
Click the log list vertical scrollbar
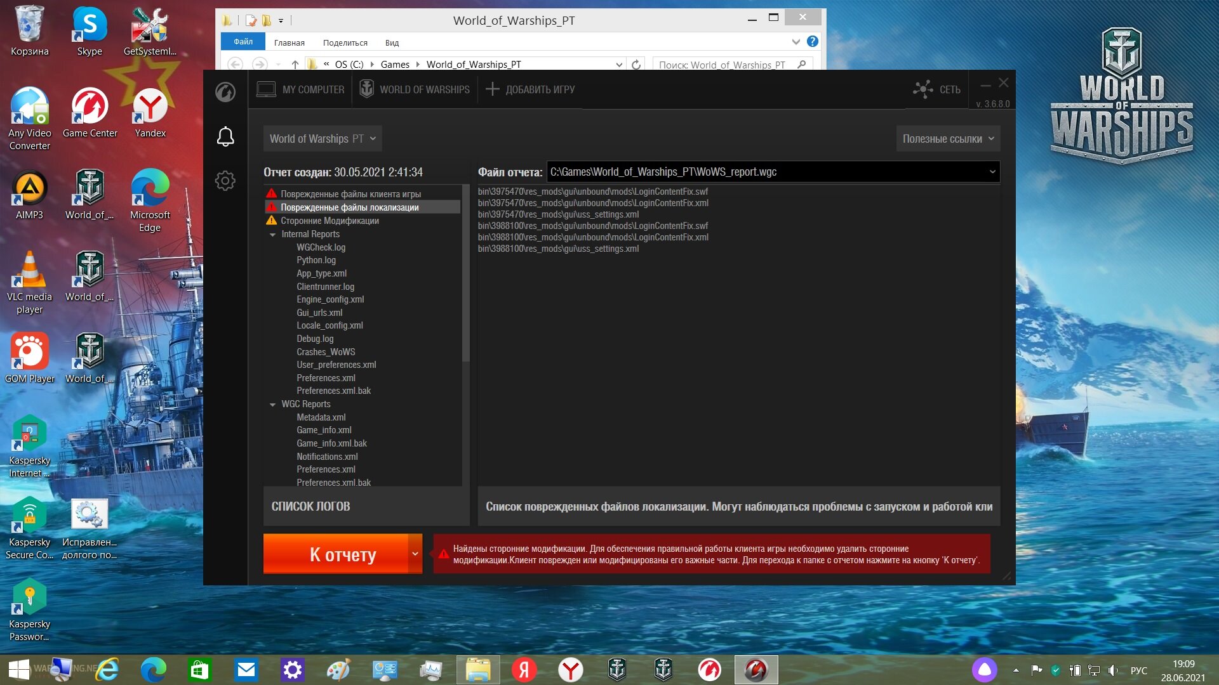click(465, 273)
